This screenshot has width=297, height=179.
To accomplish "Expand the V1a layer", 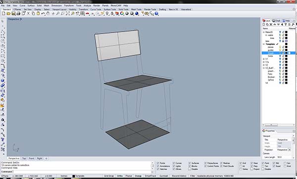I will click(263, 62).
